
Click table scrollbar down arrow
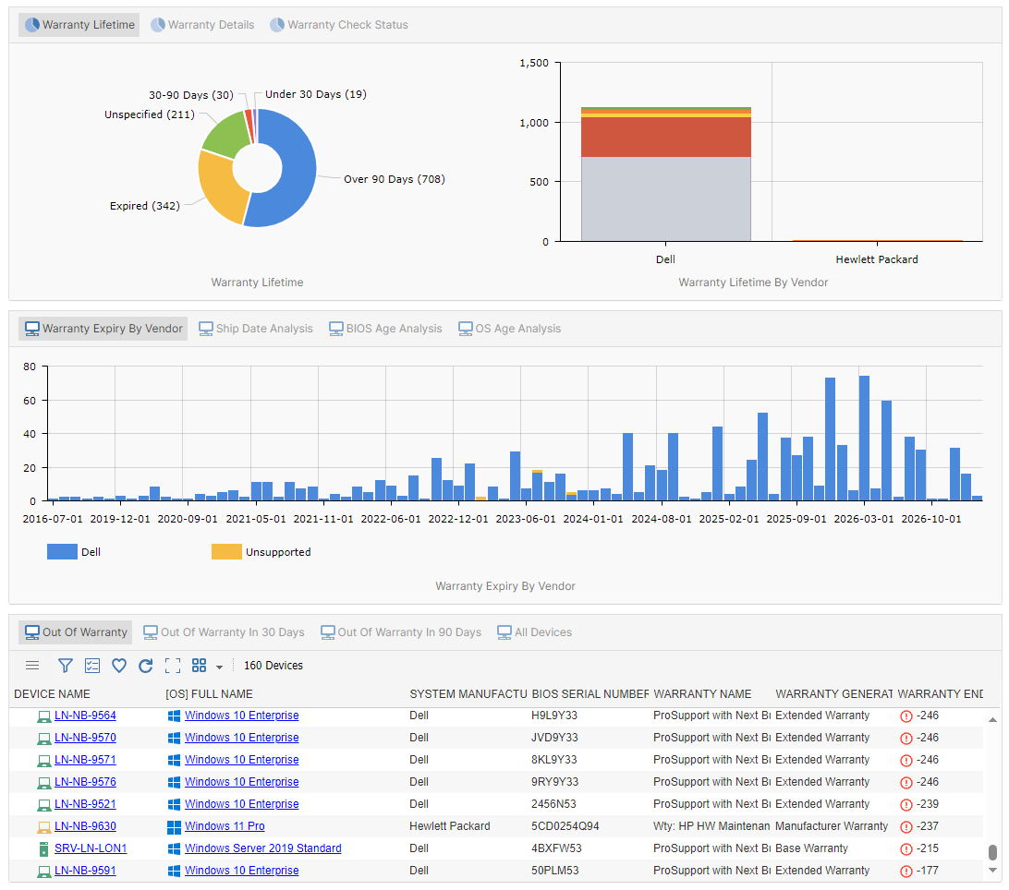[x=992, y=870]
